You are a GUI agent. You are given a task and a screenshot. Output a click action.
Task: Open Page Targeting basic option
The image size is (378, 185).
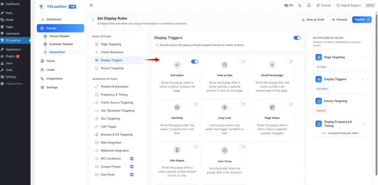coord(118,44)
